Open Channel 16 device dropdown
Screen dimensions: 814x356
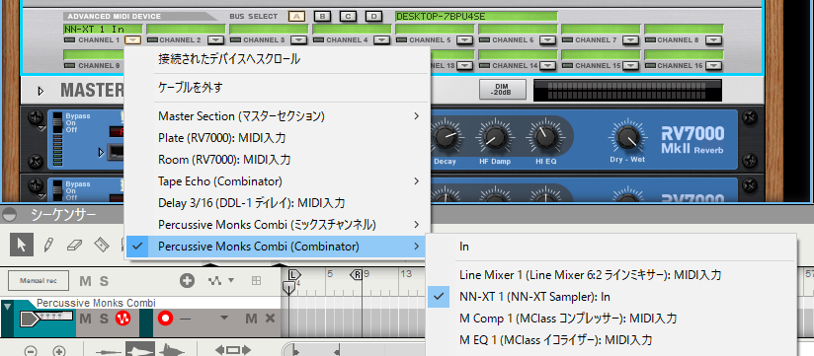point(714,65)
